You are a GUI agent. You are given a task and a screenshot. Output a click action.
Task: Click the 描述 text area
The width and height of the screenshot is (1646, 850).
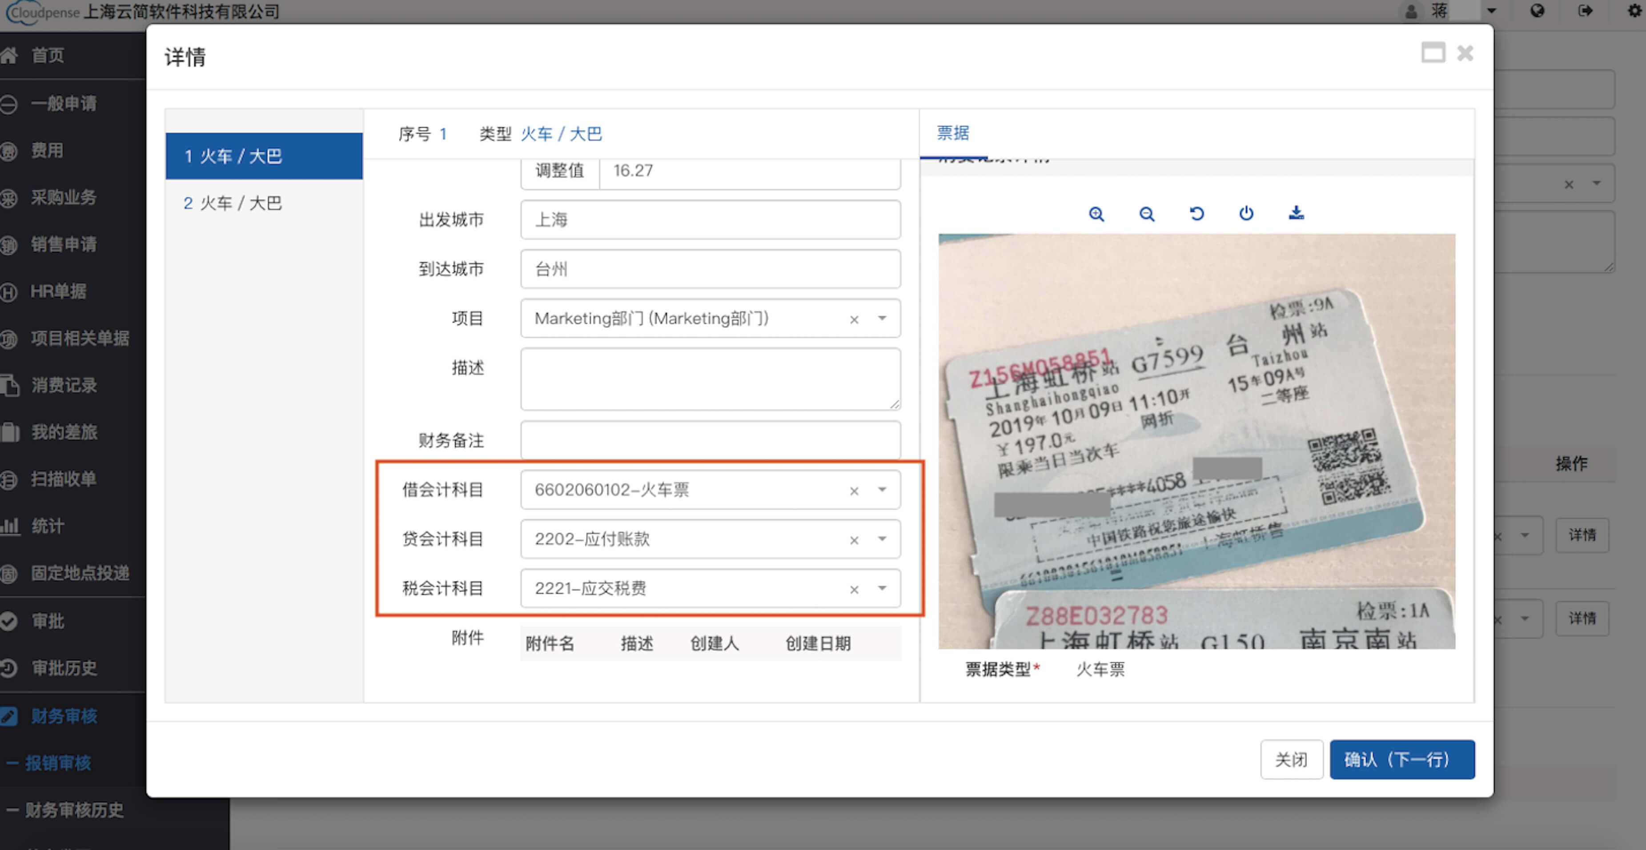click(x=711, y=379)
